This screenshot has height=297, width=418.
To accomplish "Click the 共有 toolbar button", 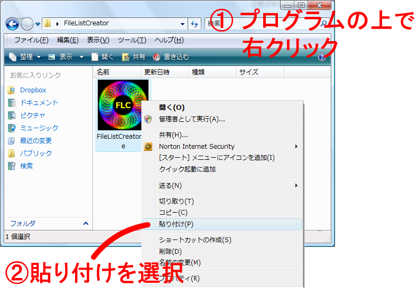I will (x=134, y=56).
